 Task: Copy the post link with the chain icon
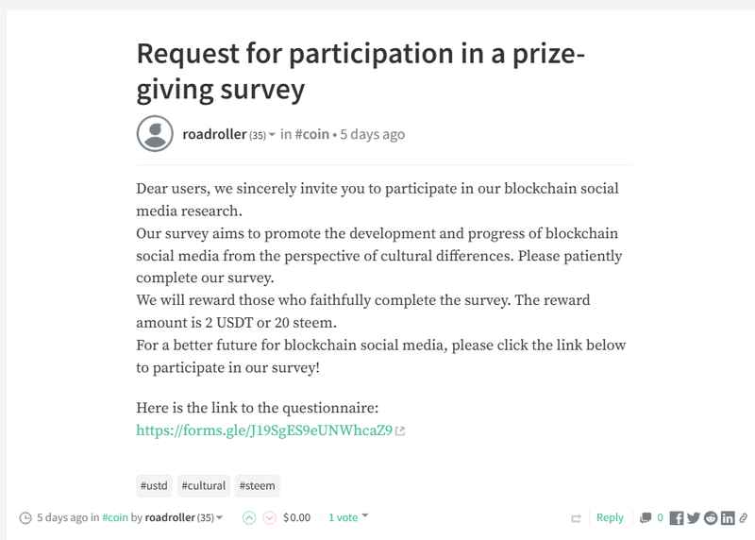pos(744,517)
